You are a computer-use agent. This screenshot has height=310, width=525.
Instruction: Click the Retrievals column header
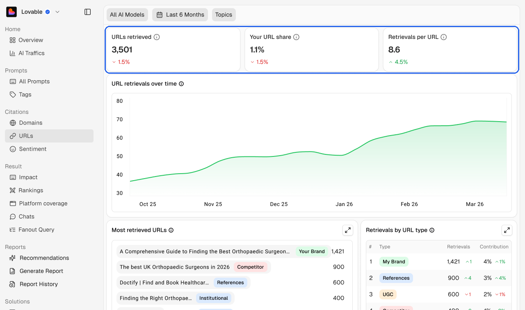click(x=459, y=247)
